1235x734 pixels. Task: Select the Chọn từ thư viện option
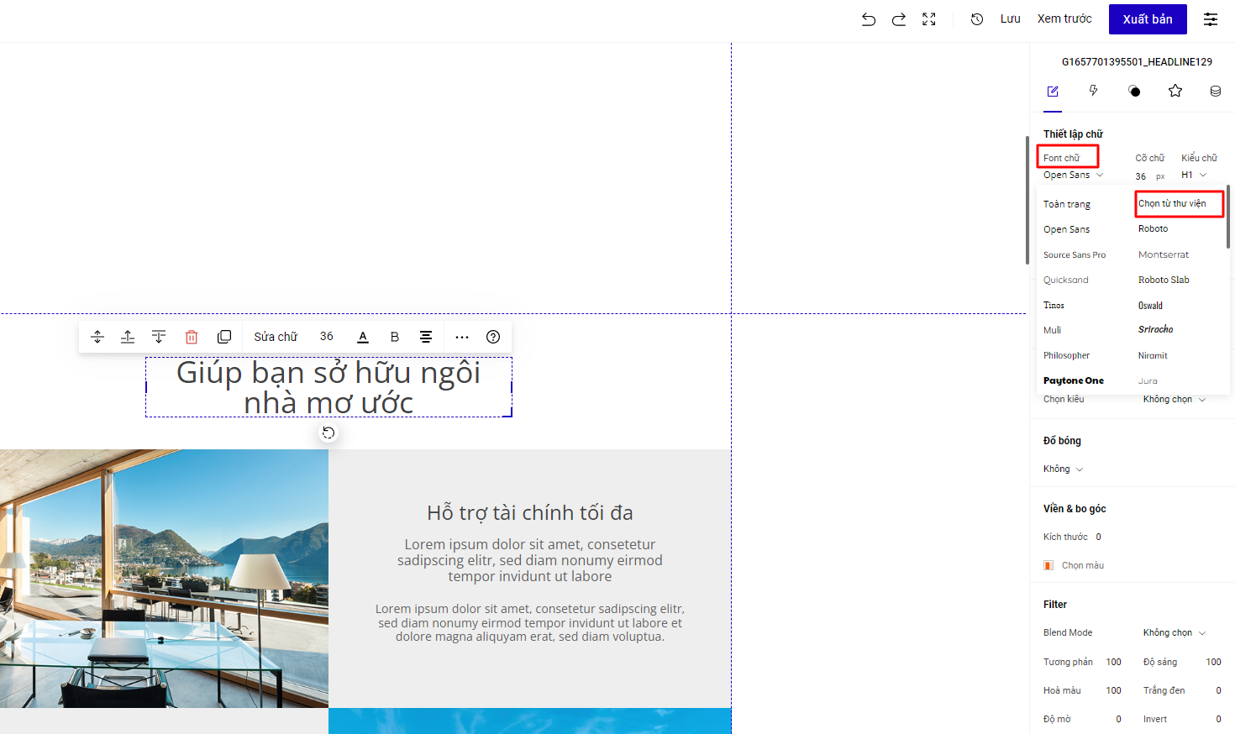click(x=1178, y=203)
